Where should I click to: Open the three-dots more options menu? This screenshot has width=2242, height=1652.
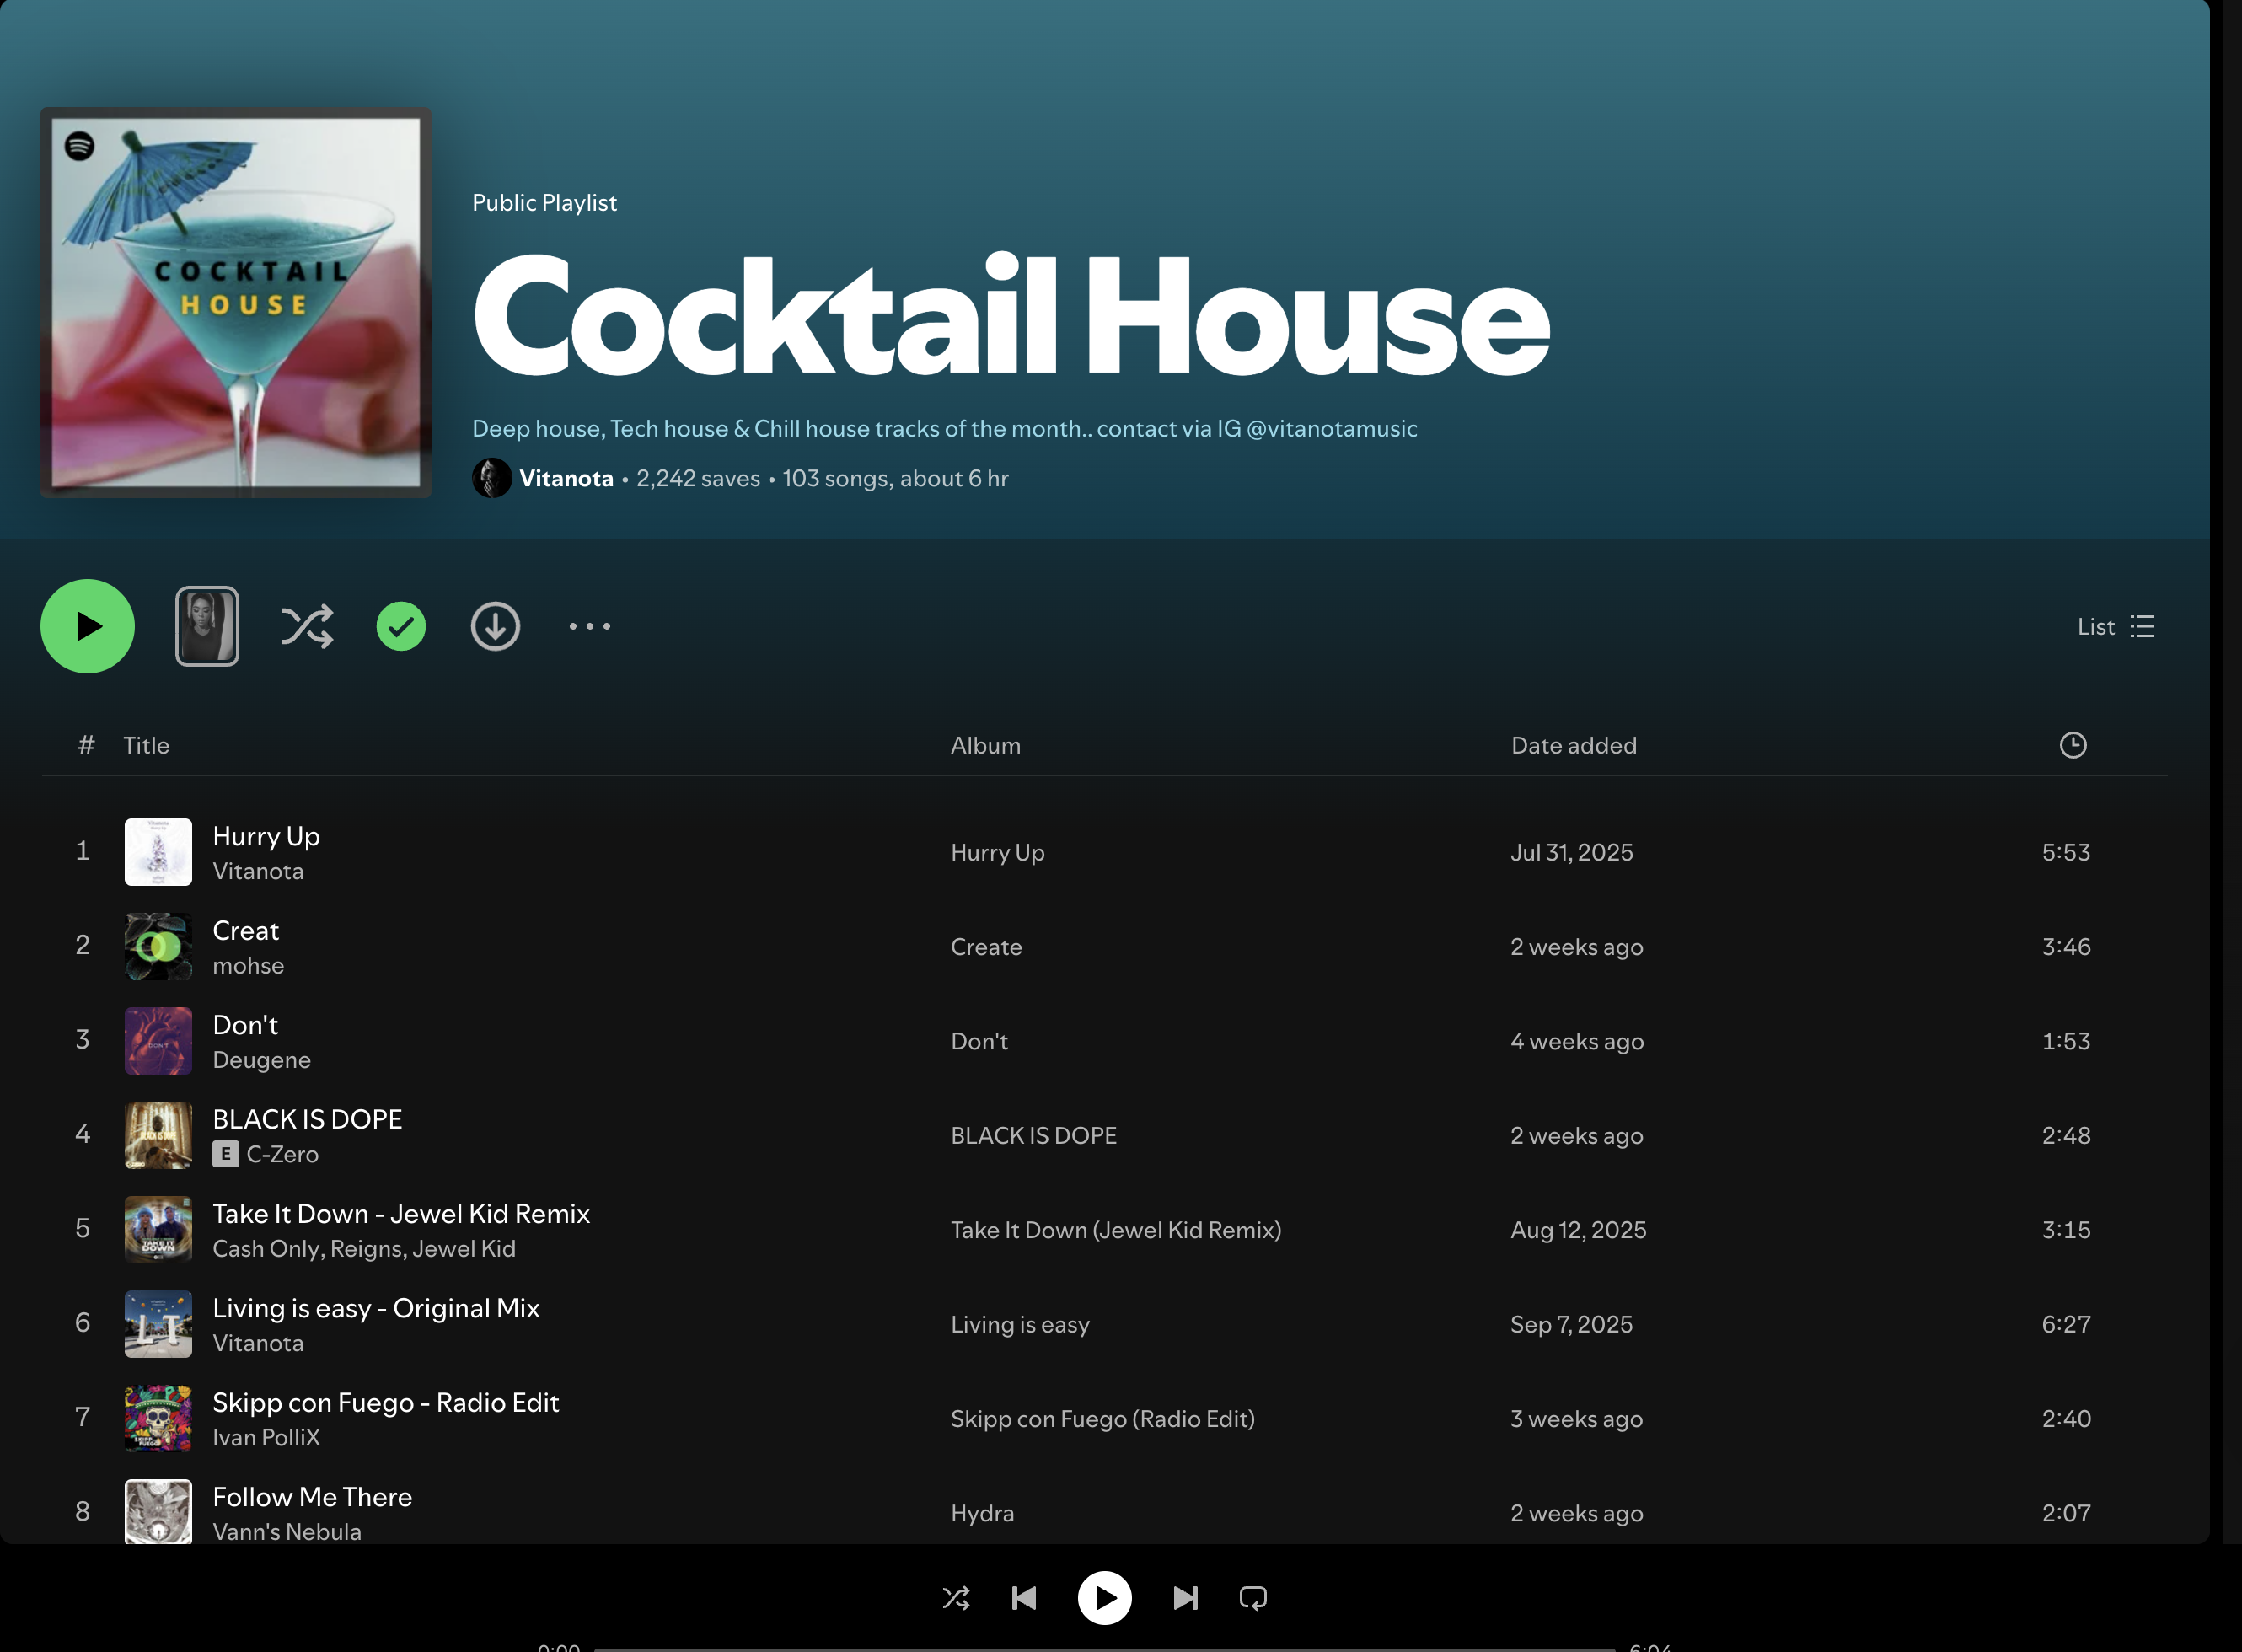pyautogui.click(x=589, y=627)
